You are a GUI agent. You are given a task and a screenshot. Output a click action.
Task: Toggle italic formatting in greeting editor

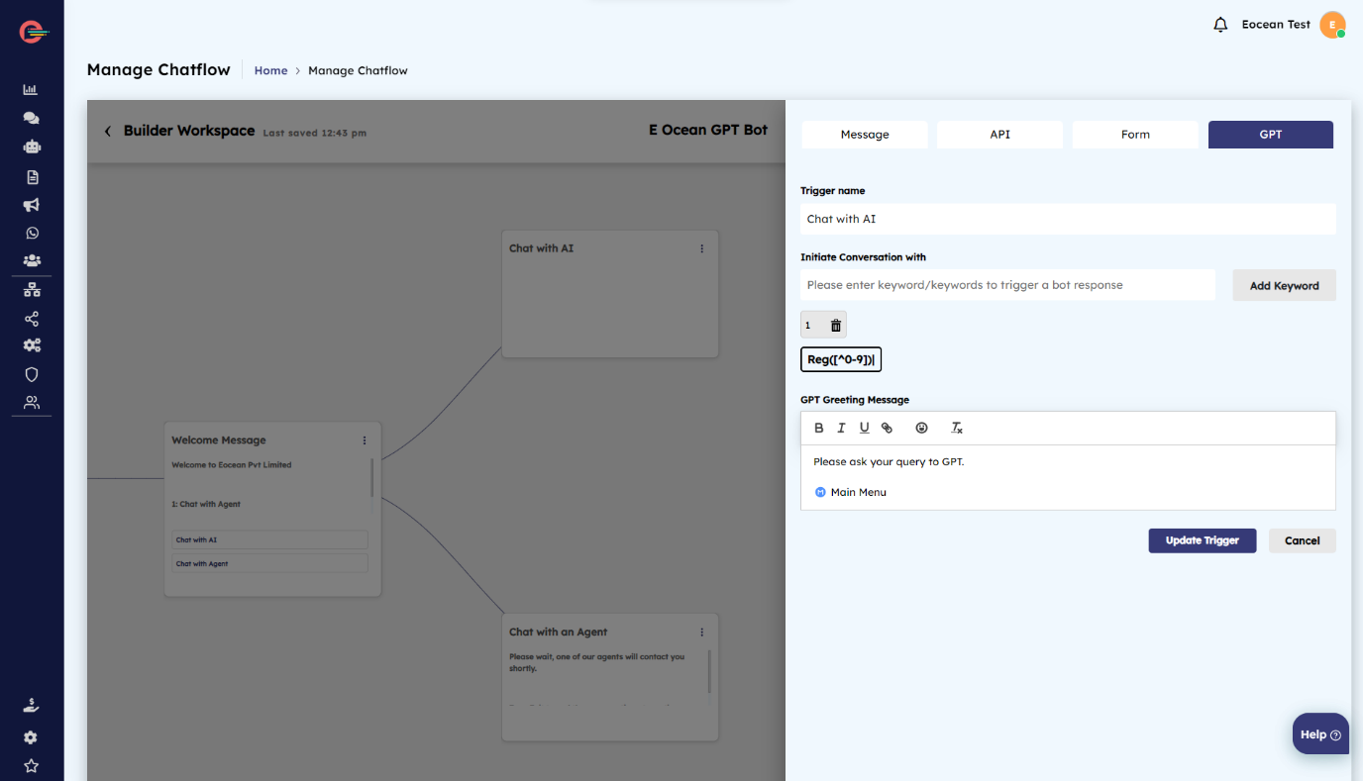point(841,428)
